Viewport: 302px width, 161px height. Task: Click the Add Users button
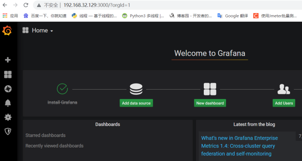click(284, 103)
